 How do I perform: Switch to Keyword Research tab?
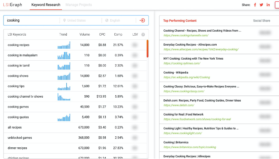45,5
